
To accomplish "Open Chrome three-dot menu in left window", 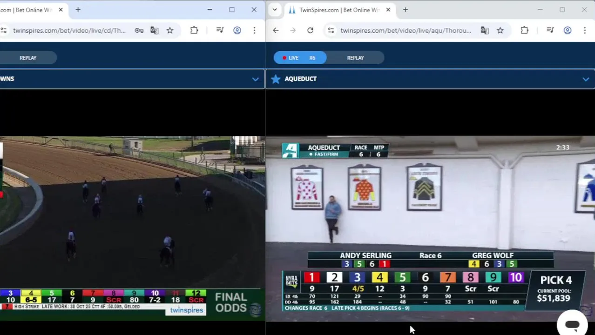I will click(254, 30).
